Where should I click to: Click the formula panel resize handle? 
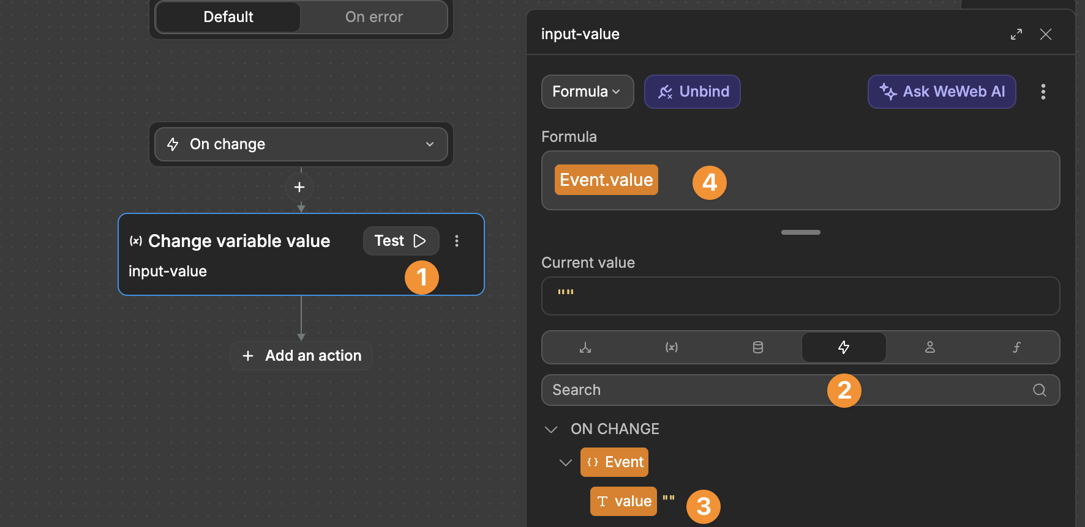pos(800,232)
